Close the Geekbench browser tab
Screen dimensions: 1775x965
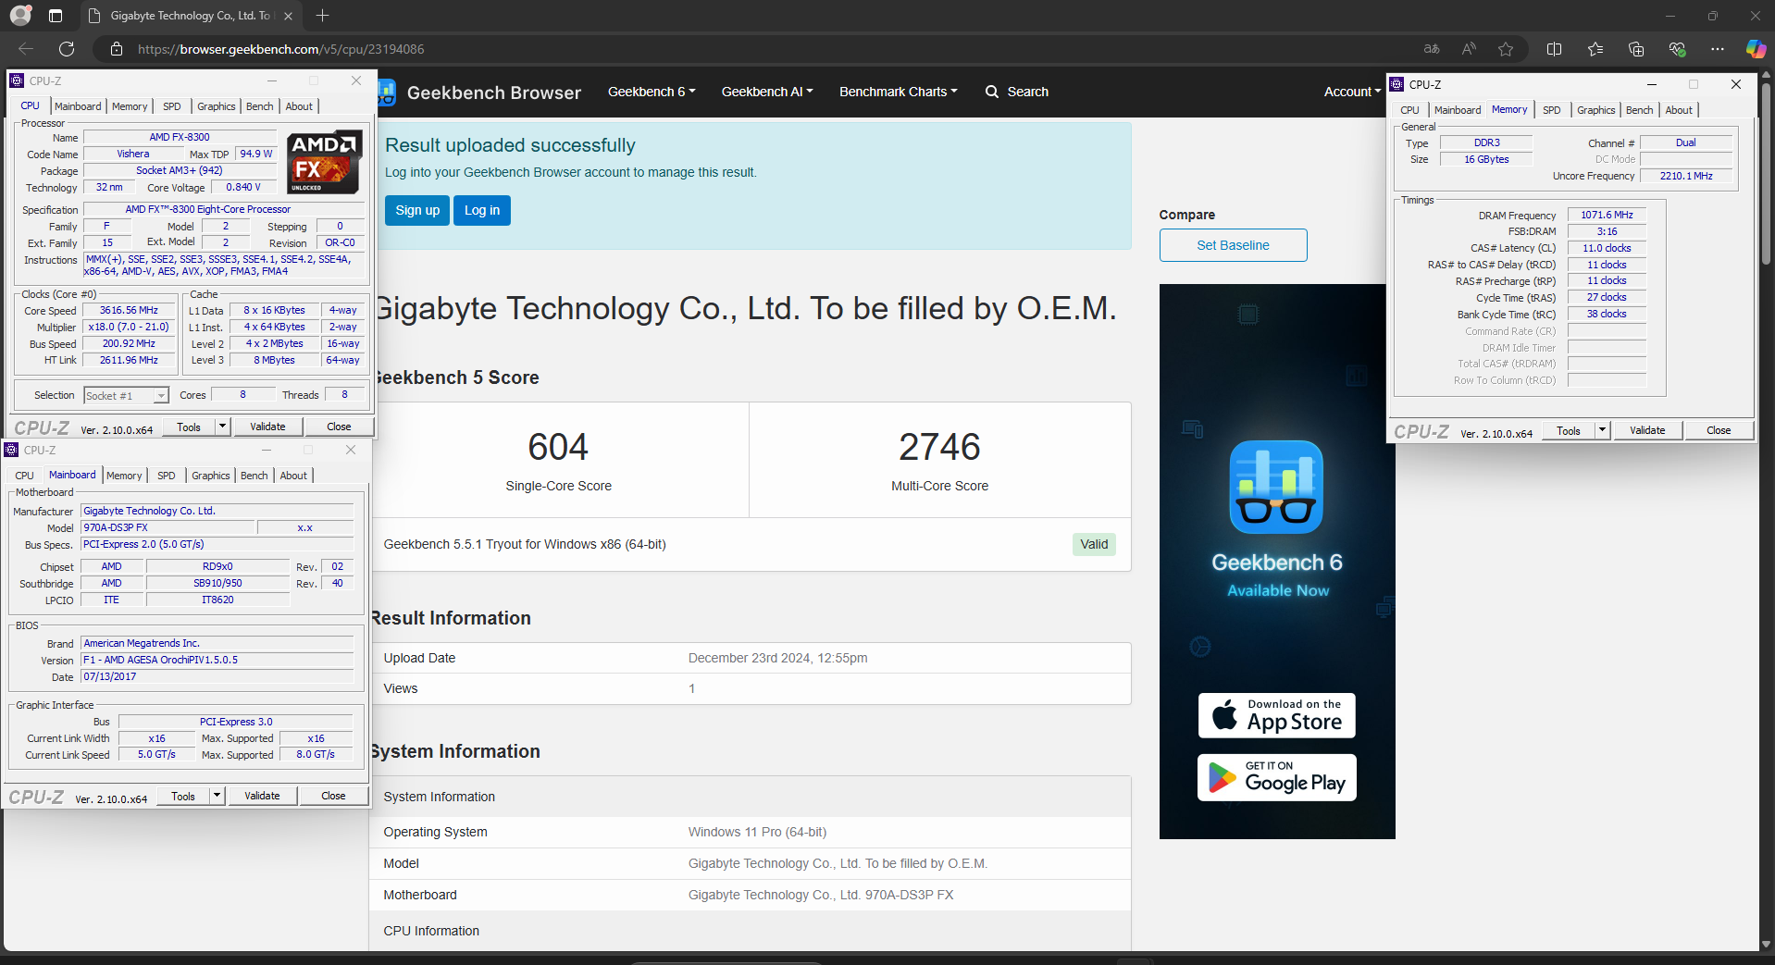[x=288, y=16]
